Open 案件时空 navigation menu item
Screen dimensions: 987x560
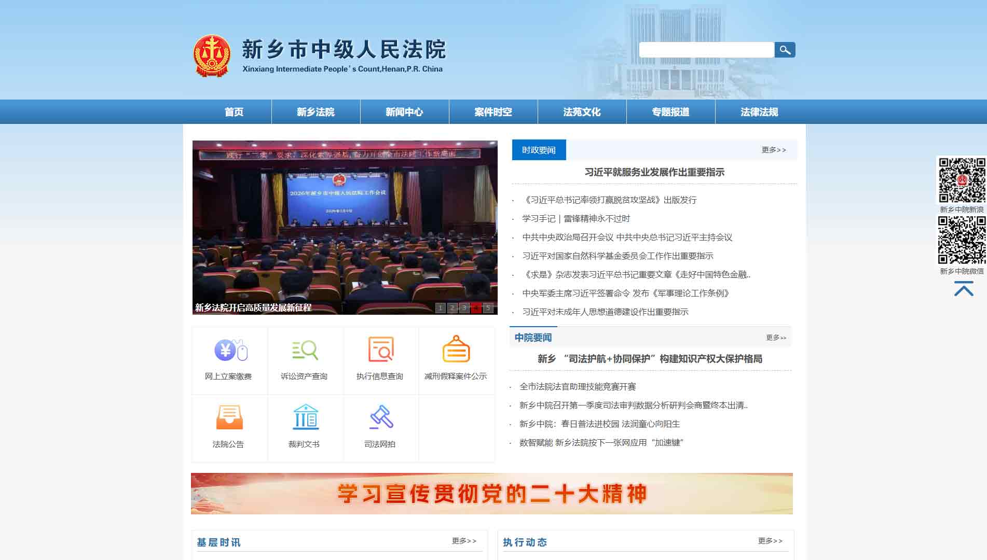coord(493,112)
